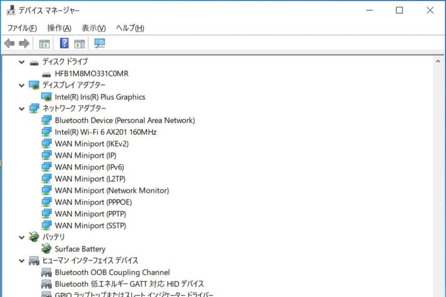Click the Bluetooth Device PAN adapter icon
Viewport: 446px width, 297px height.
(47, 120)
